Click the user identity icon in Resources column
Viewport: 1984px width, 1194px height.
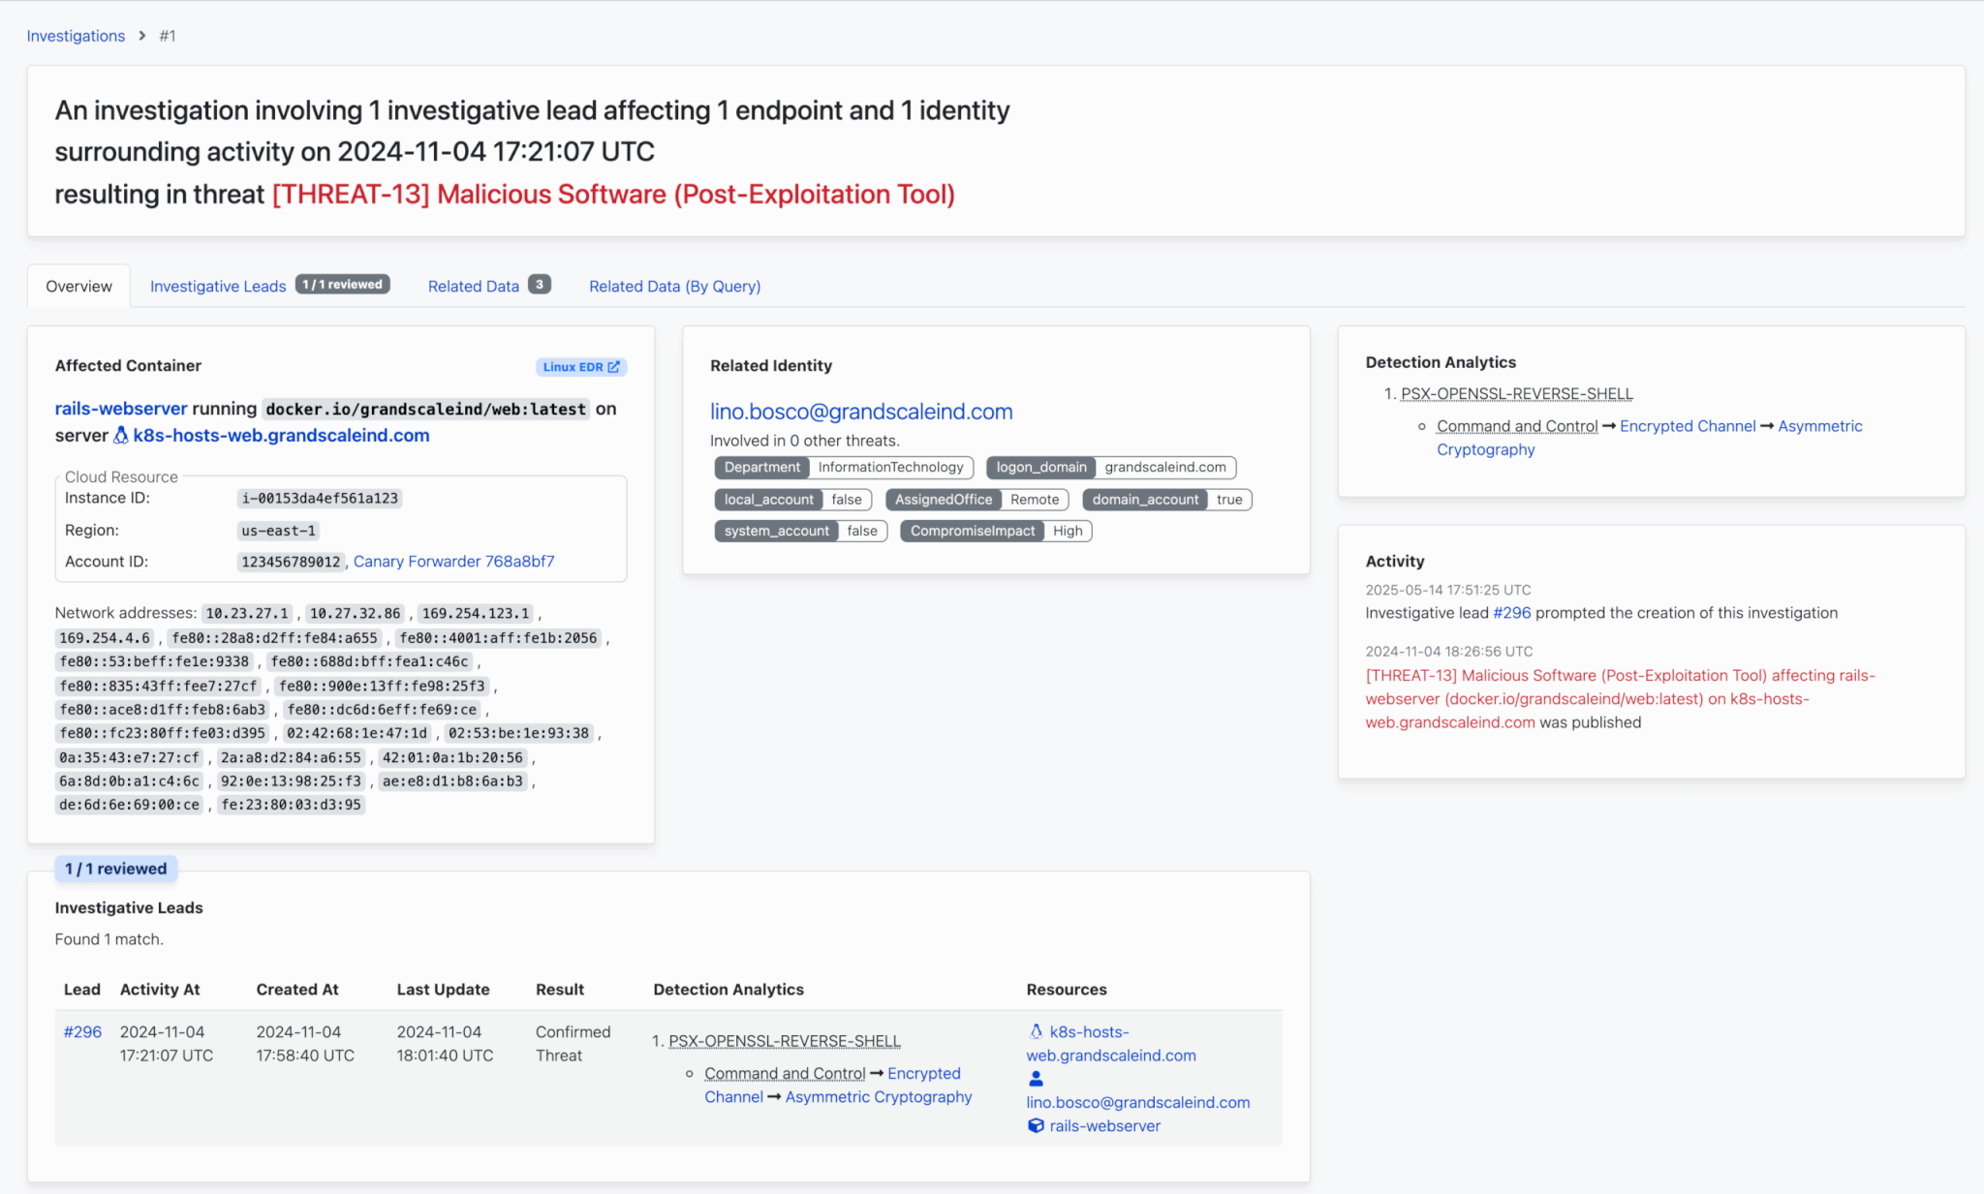point(1036,1078)
